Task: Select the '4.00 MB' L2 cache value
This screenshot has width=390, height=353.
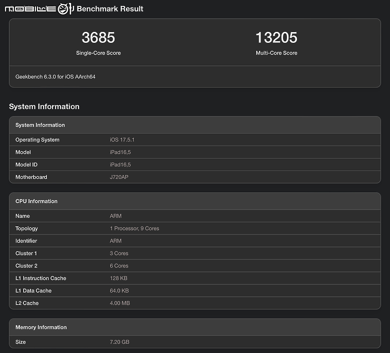Action: click(x=120, y=303)
